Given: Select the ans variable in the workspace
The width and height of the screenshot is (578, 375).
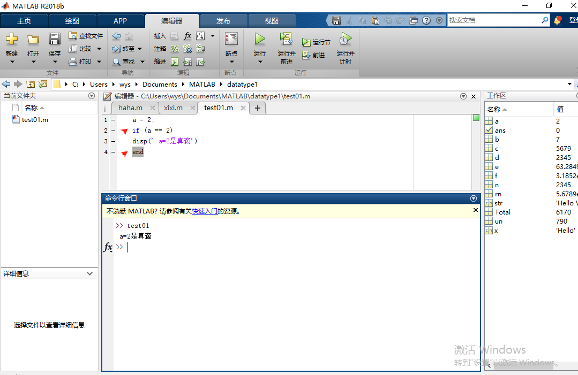Looking at the screenshot, I should point(500,131).
